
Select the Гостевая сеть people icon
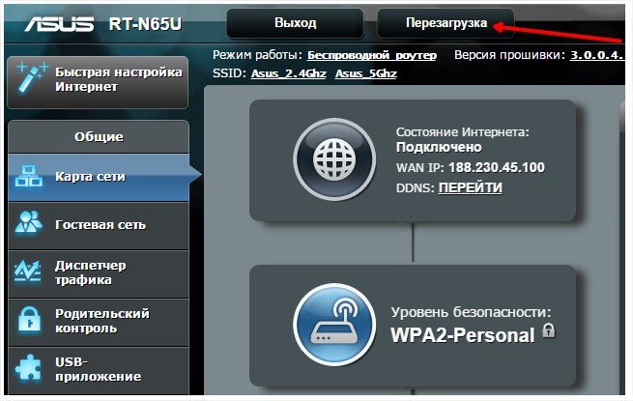(x=30, y=224)
